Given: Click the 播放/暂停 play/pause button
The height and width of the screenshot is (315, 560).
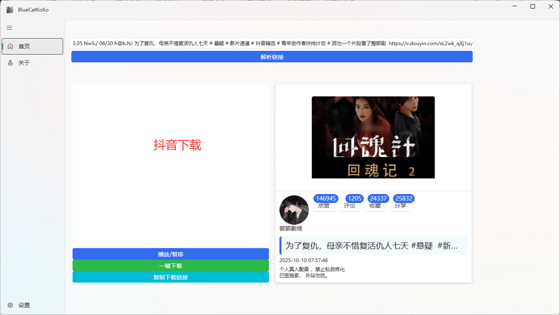Looking at the screenshot, I should [x=171, y=254].
